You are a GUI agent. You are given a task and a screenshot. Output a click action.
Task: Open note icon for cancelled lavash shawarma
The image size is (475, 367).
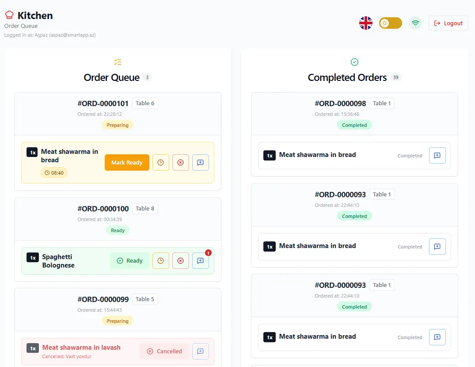201,351
